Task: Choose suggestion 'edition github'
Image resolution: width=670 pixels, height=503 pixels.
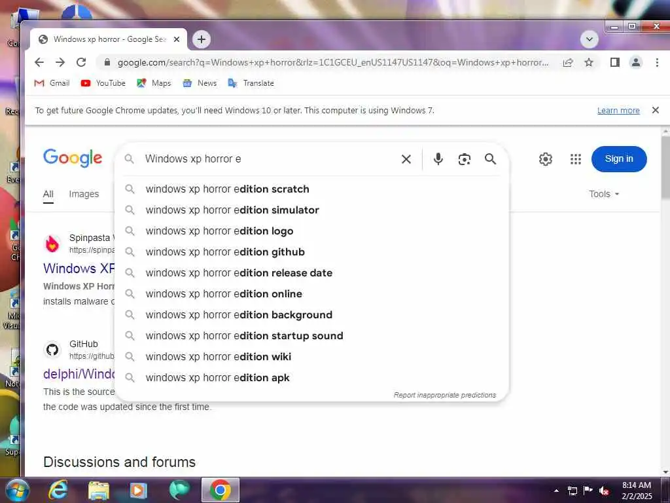Action: pyautogui.click(x=312, y=252)
